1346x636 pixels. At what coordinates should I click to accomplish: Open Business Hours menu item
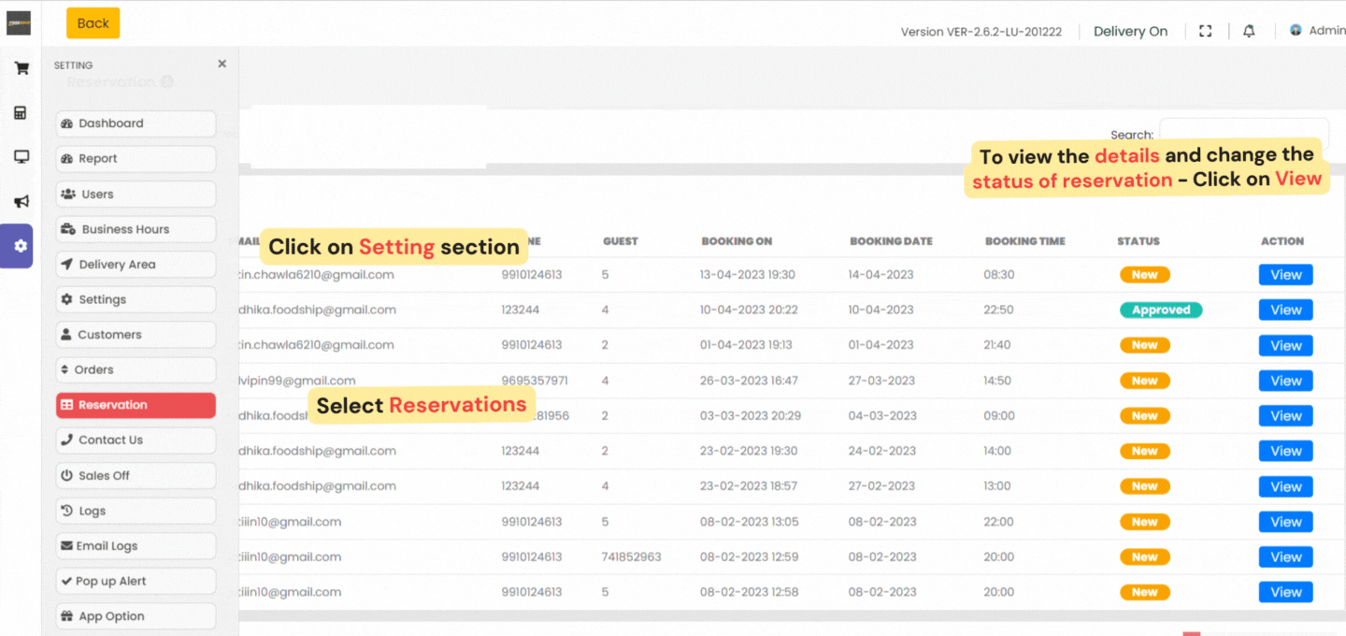(136, 229)
